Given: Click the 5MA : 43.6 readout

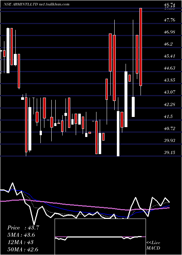Looking at the screenshot, I should tap(21, 235).
